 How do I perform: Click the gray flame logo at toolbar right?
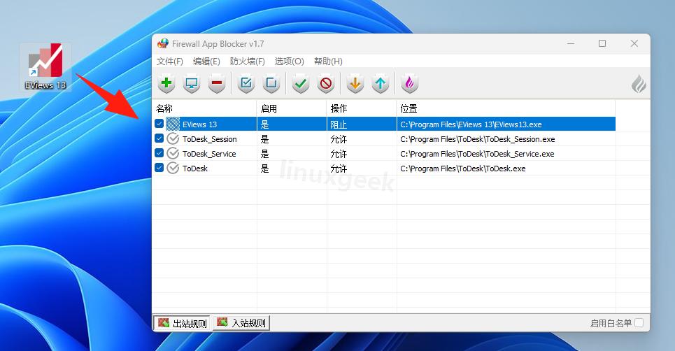coord(639,84)
